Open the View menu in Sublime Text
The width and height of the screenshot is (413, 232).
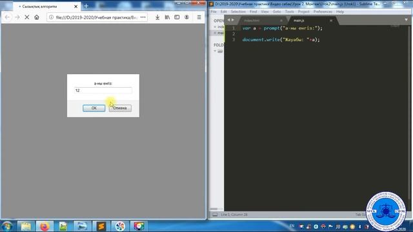click(265, 12)
